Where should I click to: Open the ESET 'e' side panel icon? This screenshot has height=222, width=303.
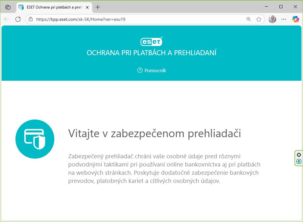coord(299,161)
